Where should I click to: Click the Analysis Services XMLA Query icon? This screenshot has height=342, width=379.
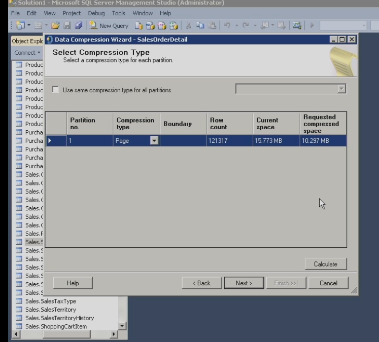coord(174,25)
